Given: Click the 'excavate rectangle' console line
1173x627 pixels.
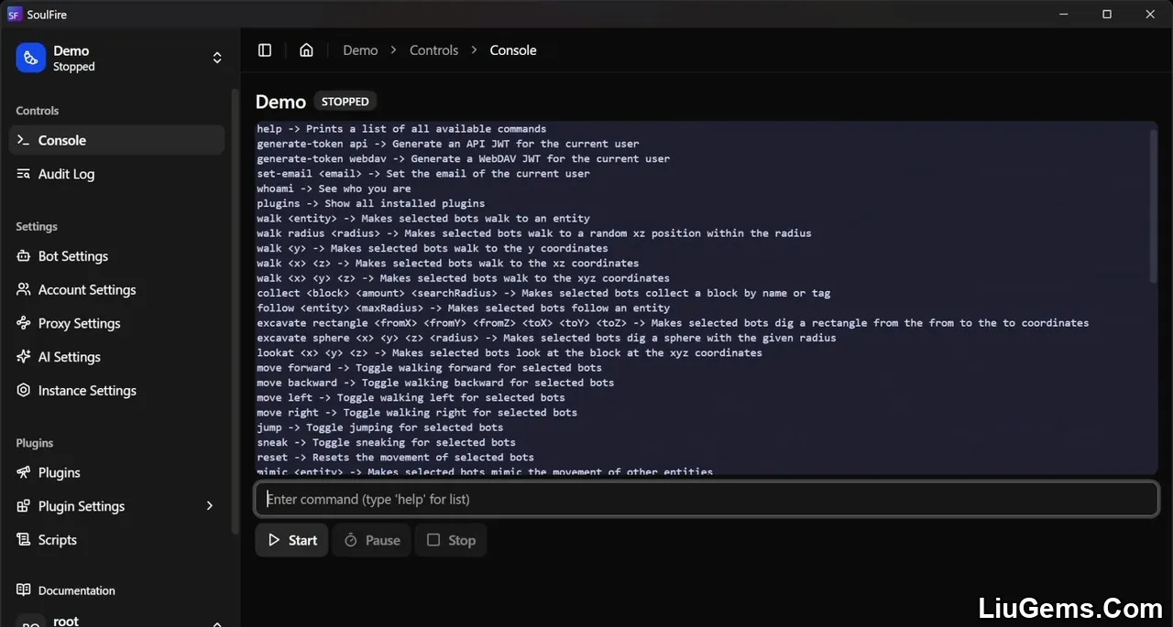Looking at the screenshot, I should 673,323.
